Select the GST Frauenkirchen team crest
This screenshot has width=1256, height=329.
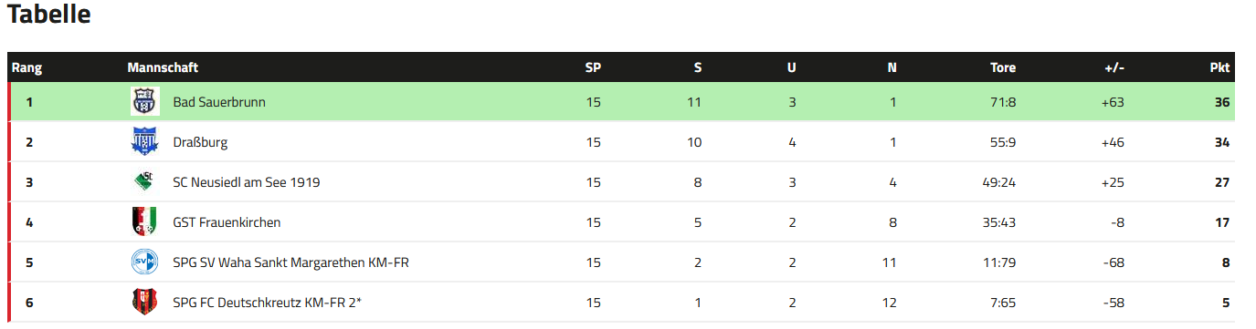pos(145,222)
